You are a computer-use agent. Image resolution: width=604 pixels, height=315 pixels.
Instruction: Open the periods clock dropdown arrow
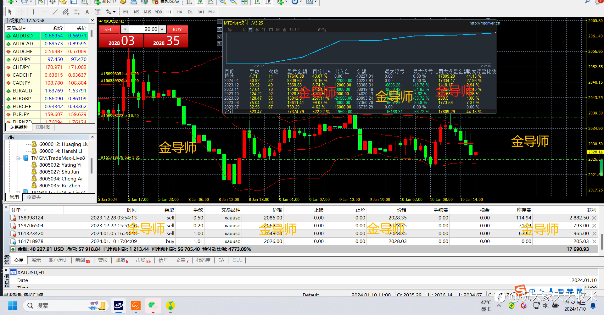tap(301, 2)
